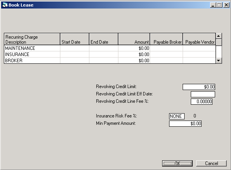This screenshot has height=170, width=231.
Task: Click the scroll down arrow of the charges grid
Action: point(219,61)
